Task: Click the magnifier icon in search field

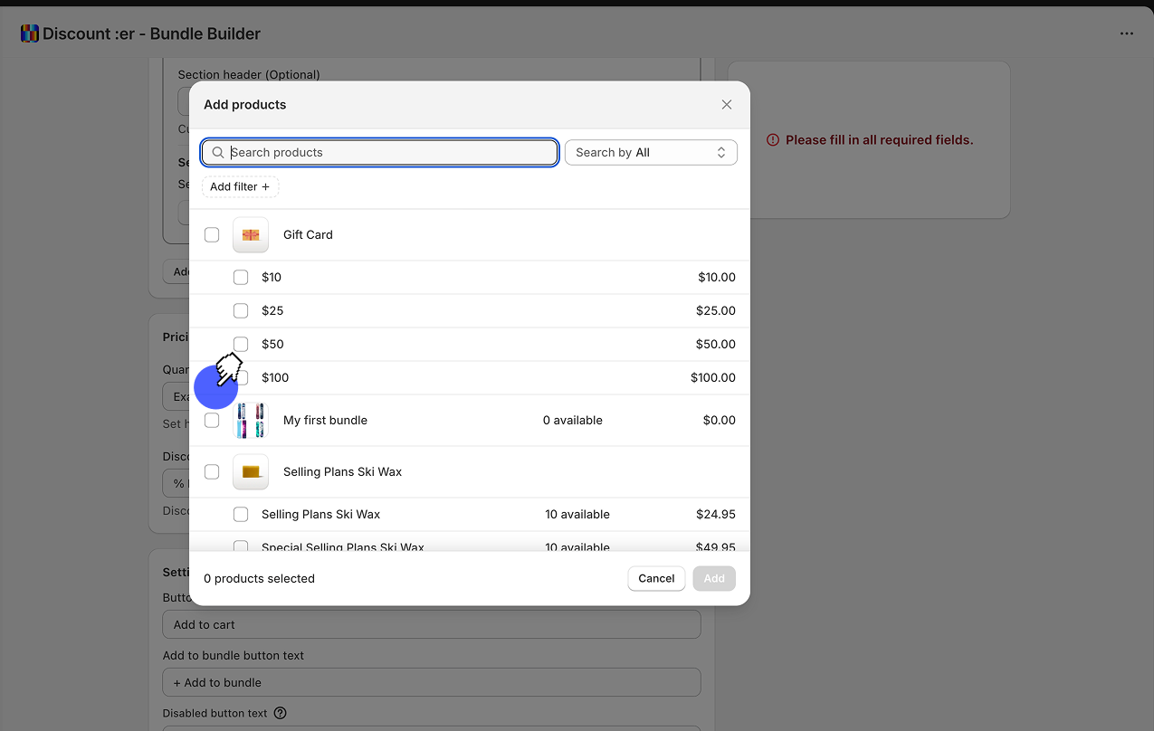Action: click(x=218, y=153)
